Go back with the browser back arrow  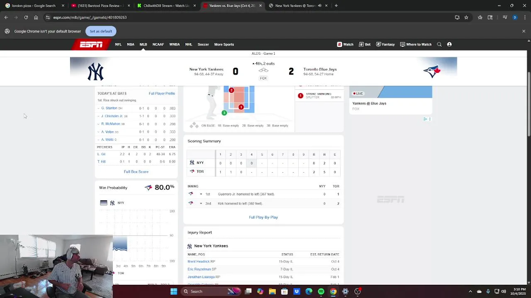click(6, 17)
